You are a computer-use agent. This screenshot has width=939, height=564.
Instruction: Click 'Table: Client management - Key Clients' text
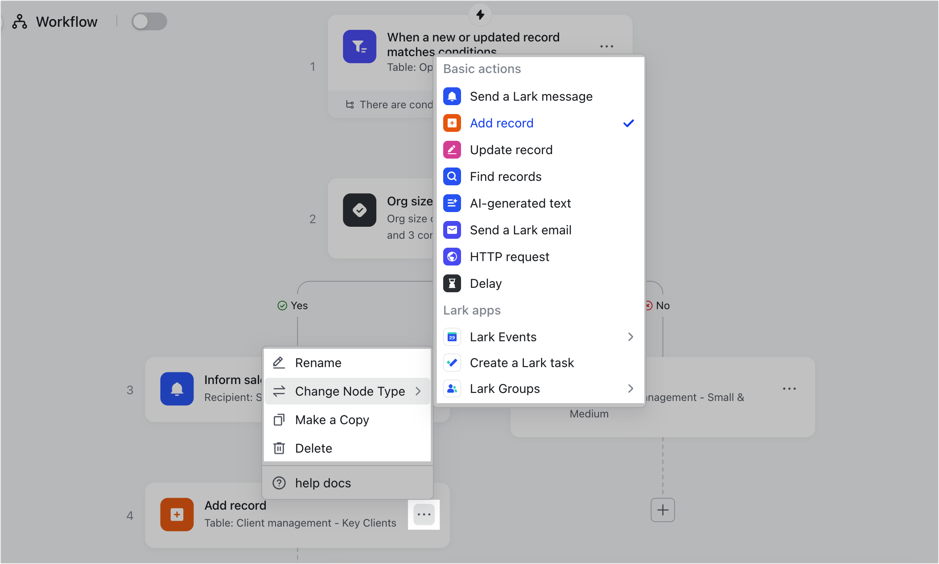click(300, 523)
